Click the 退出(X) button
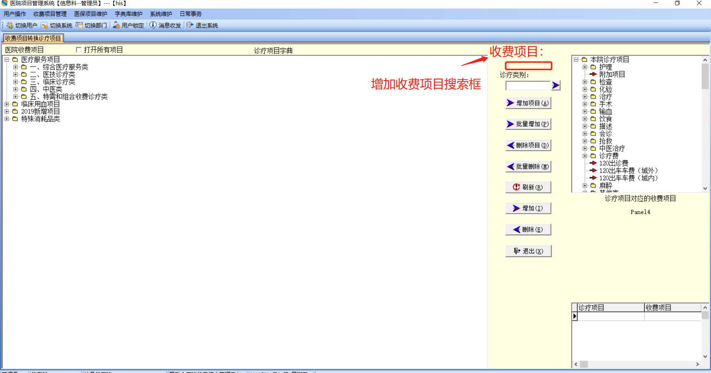The image size is (711, 373). tap(528, 251)
